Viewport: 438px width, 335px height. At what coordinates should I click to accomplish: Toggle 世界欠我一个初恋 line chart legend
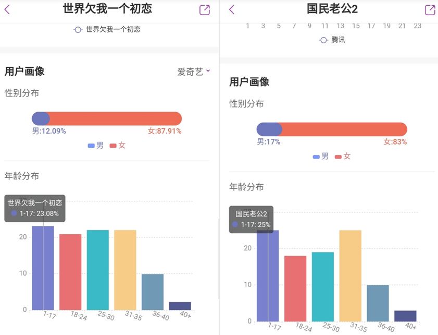pos(107,30)
